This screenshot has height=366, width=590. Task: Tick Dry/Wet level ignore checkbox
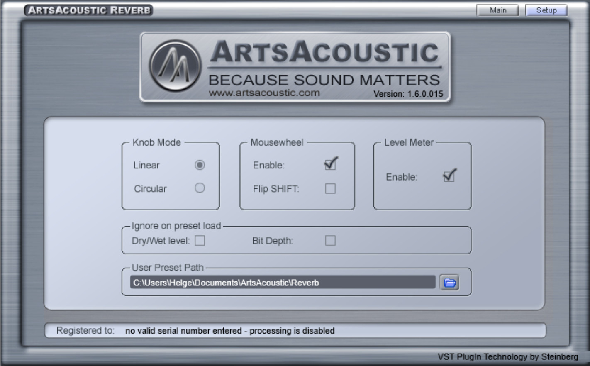[x=200, y=241]
